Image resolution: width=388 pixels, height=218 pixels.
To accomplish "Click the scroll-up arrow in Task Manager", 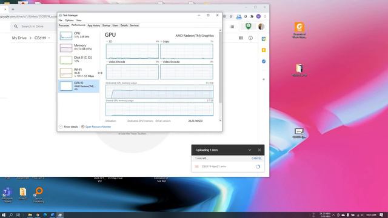I will coord(220,30).
